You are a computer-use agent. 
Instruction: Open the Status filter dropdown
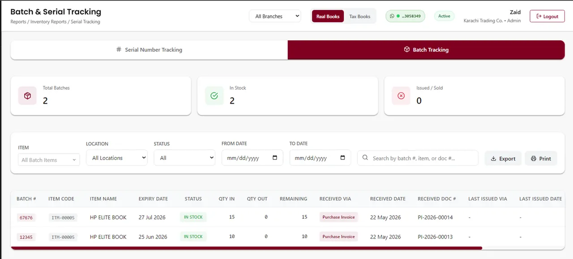pyautogui.click(x=184, y=158)
